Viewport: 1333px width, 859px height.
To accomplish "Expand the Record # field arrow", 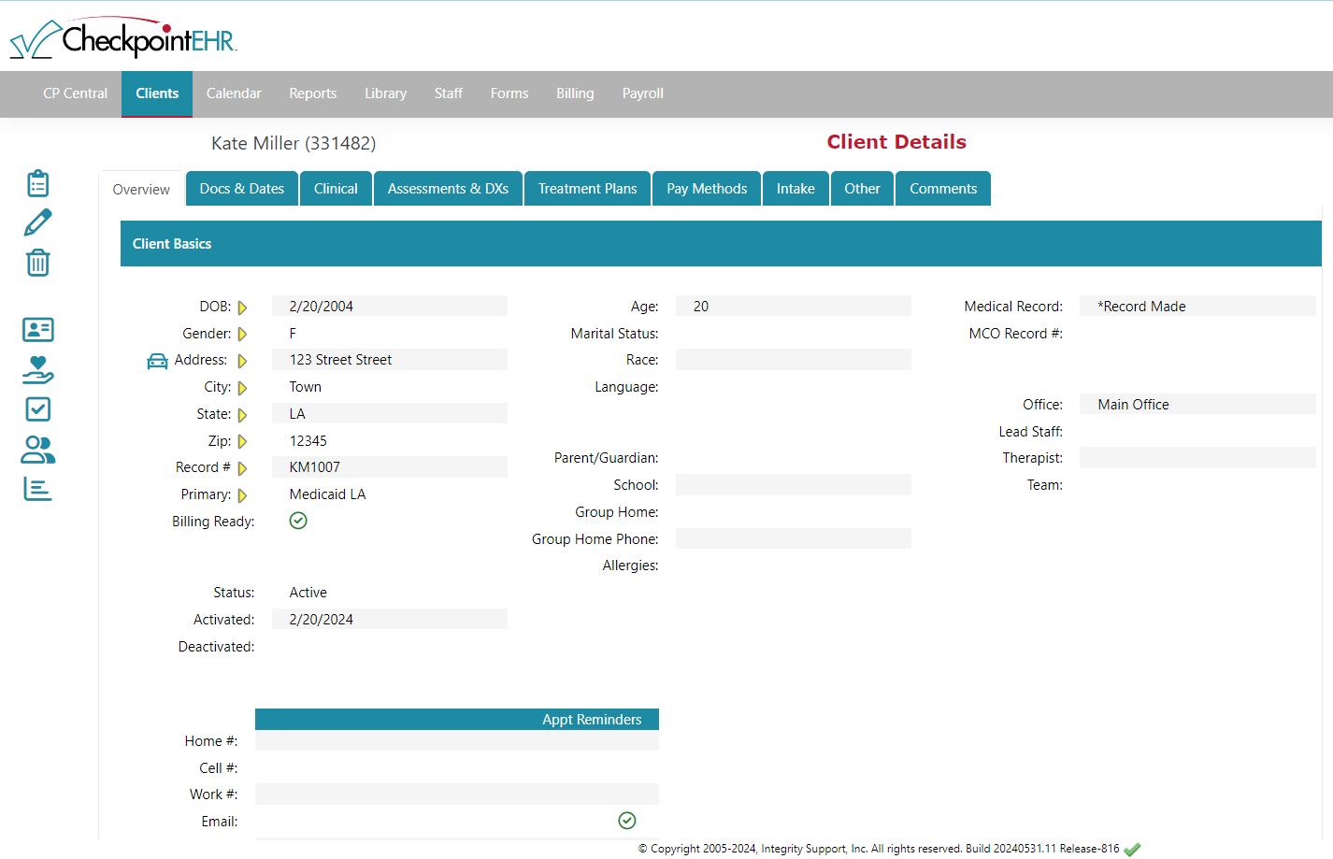I will click(x=242, y=466).
